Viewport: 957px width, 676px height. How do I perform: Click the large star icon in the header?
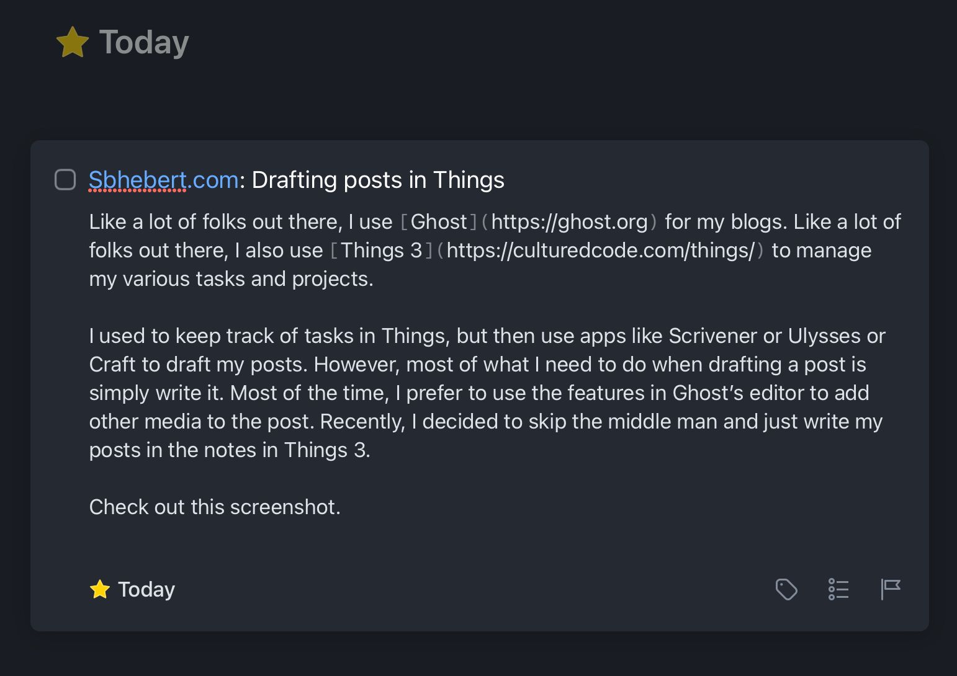click(x=73, y=42)
